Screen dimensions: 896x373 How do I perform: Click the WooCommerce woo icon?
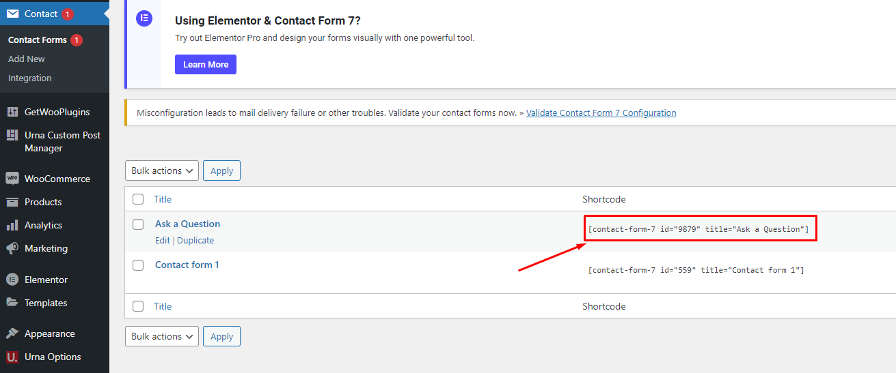click(12, 179)
